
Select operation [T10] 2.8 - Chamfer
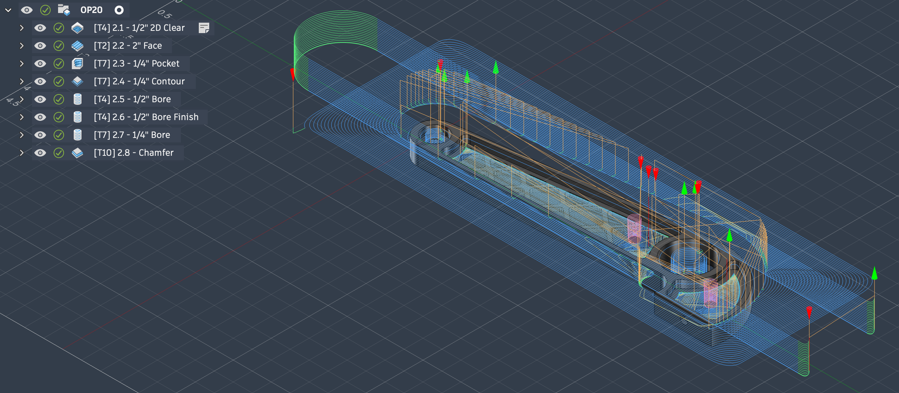(134, 153)
